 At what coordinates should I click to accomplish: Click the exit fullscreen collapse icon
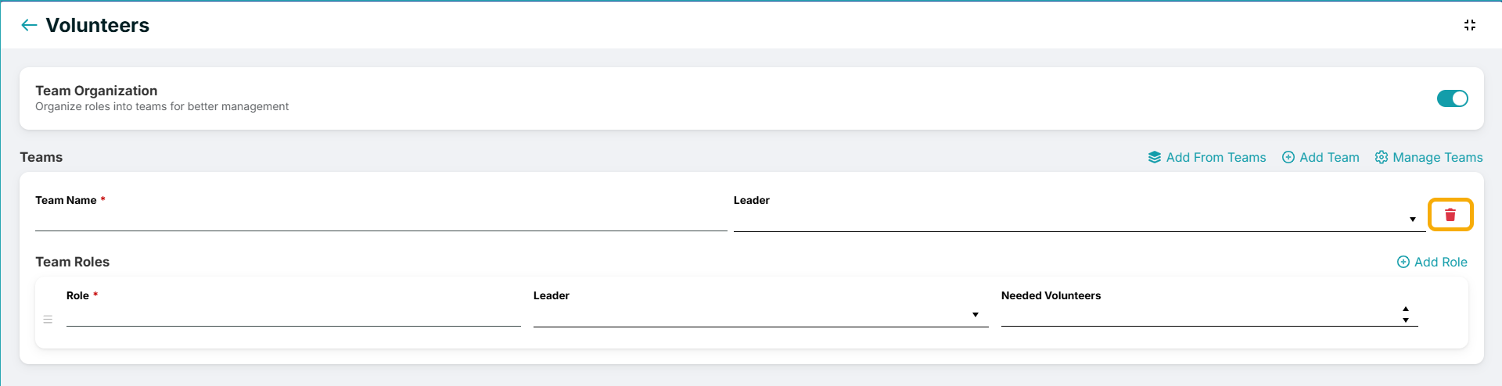[1470, 25]
